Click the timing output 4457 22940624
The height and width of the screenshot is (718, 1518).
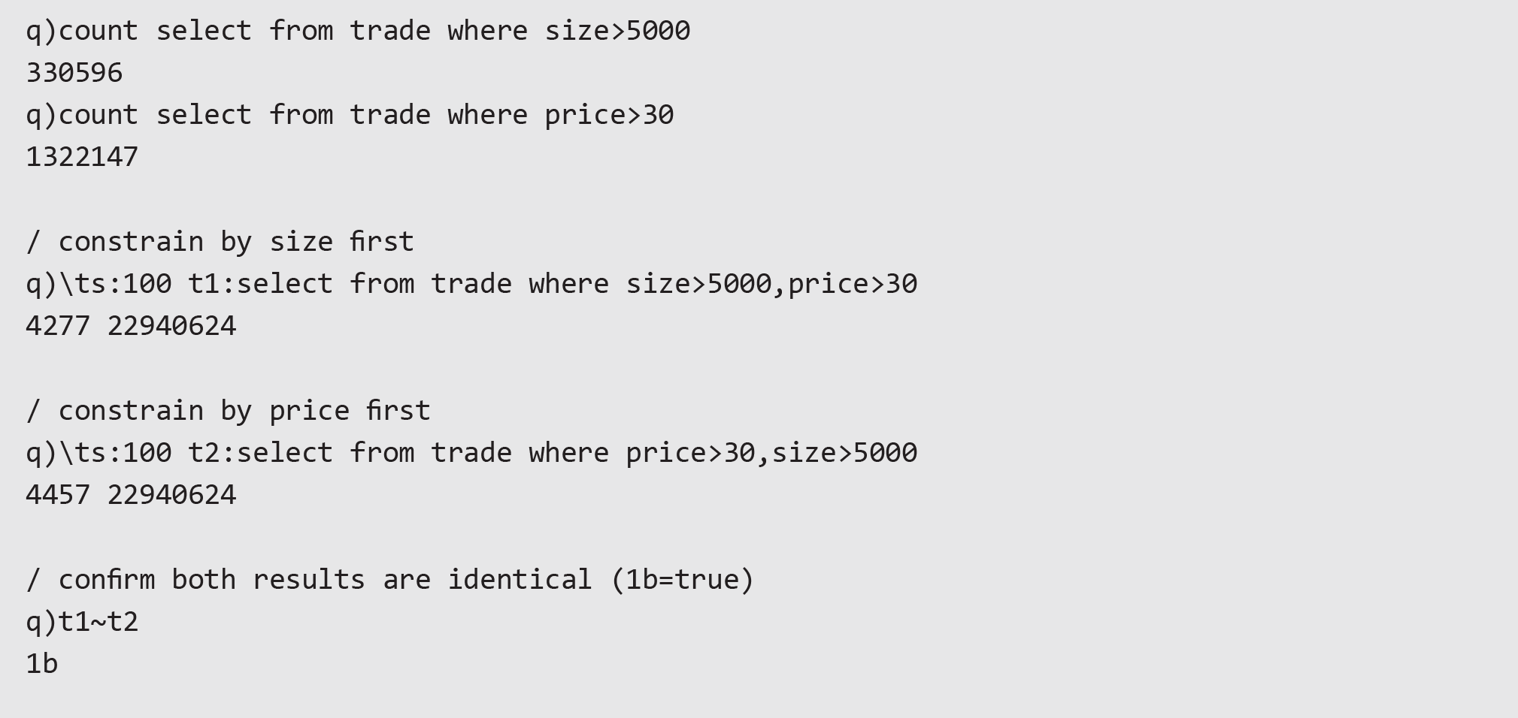[131, 495]
